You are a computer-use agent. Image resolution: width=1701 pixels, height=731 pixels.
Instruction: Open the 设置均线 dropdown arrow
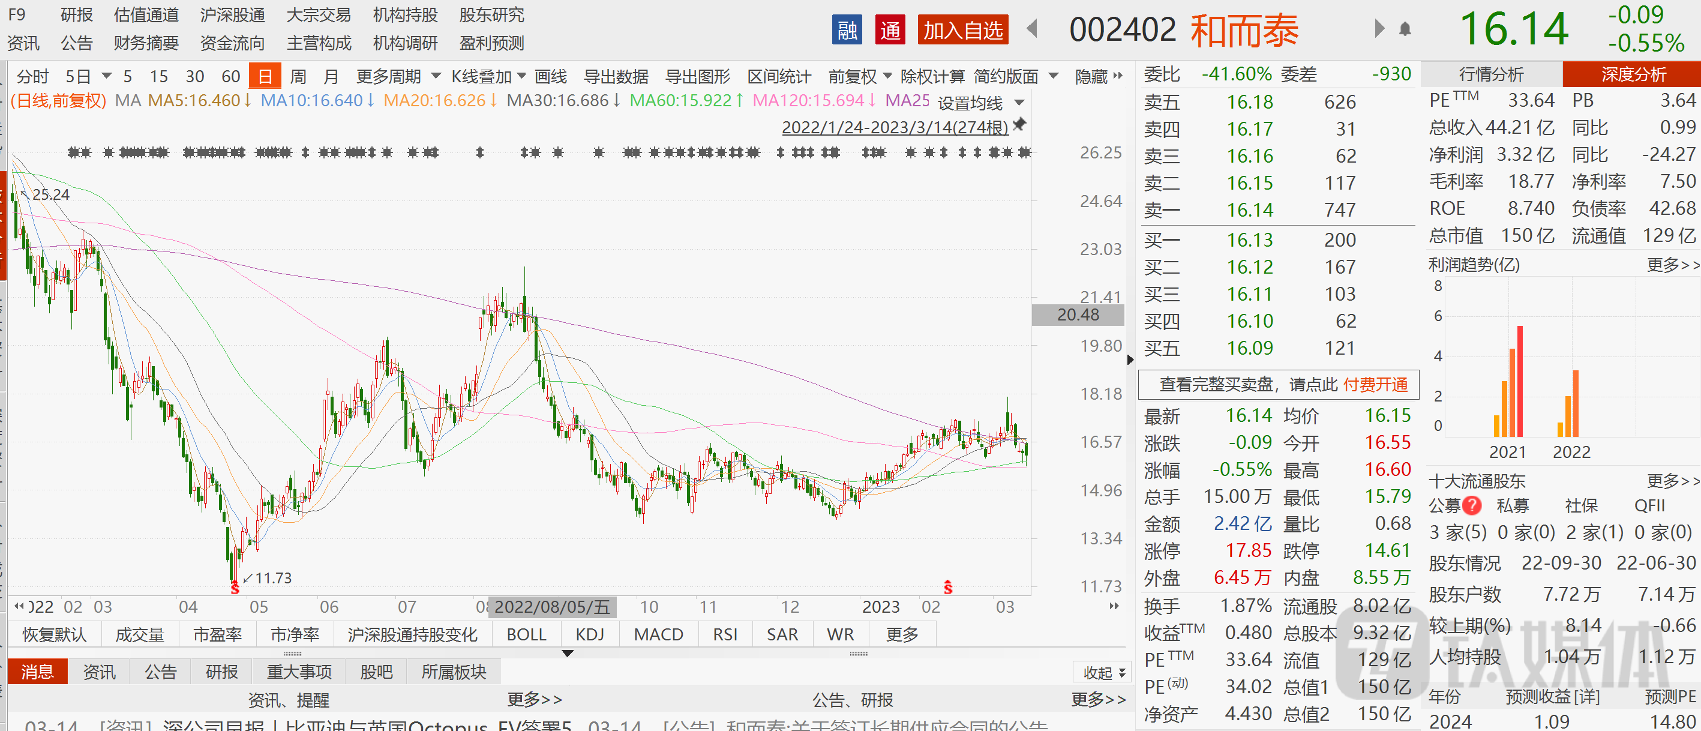pos(1019,103)
